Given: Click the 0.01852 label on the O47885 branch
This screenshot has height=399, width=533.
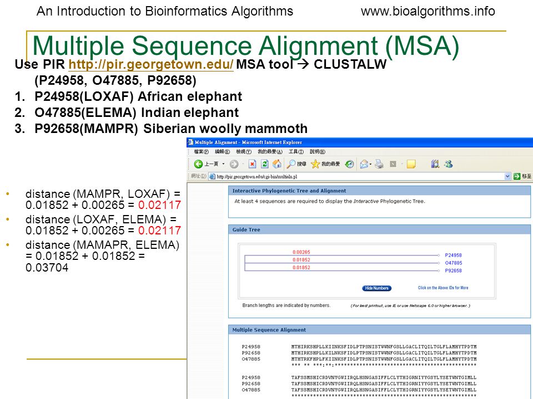Looking at the screenshot, I should [301, 260].
